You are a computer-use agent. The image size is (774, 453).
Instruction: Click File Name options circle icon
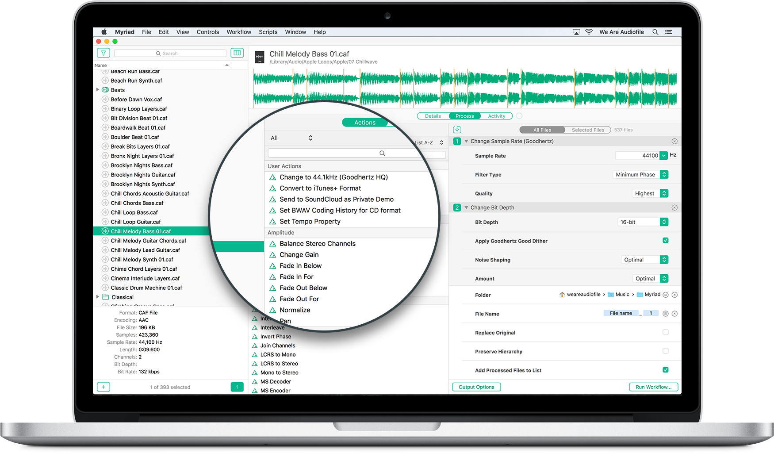pos(666,314)
